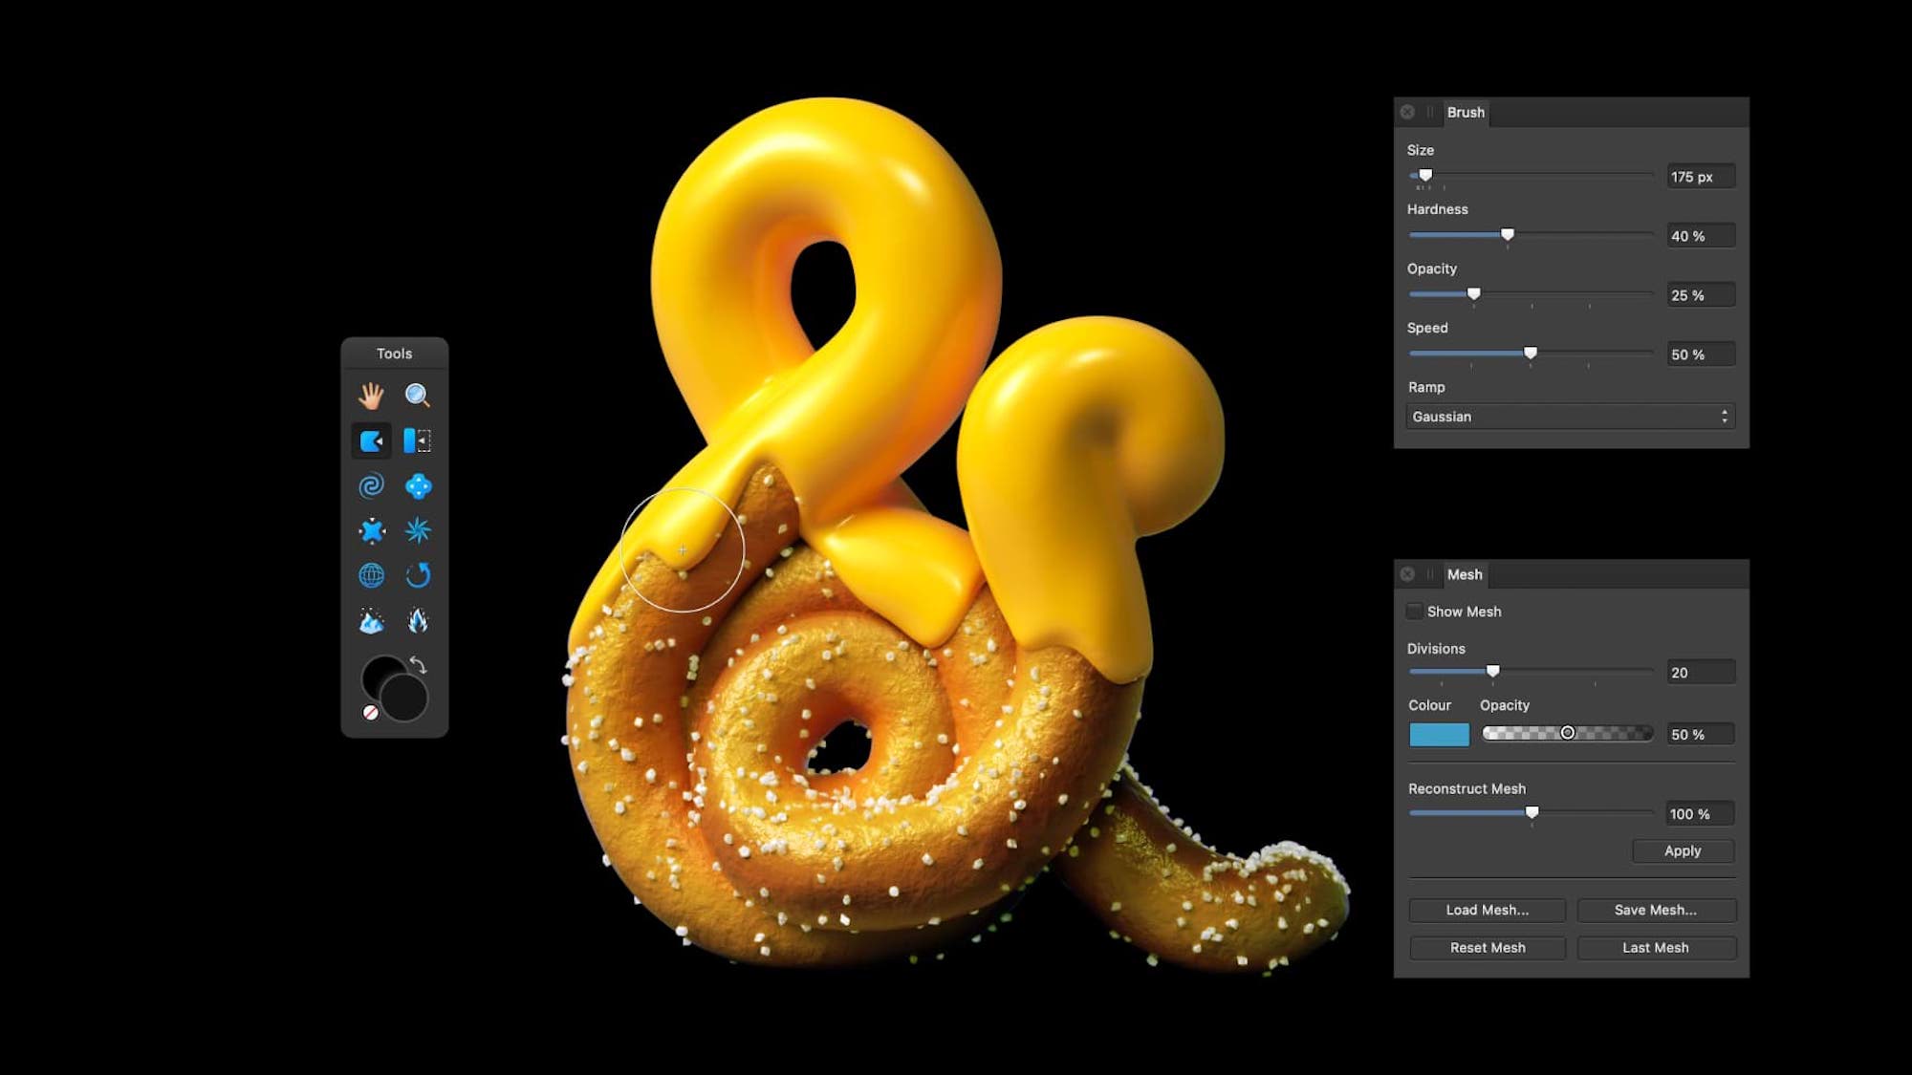Click the Reset Mesh button

pos(1487,947)
